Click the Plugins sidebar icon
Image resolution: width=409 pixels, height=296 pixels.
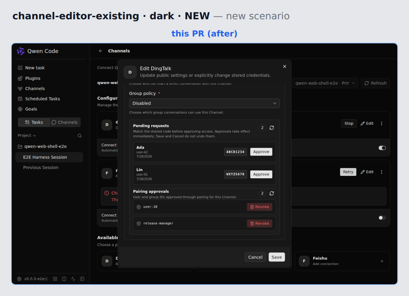coord(20,78)
